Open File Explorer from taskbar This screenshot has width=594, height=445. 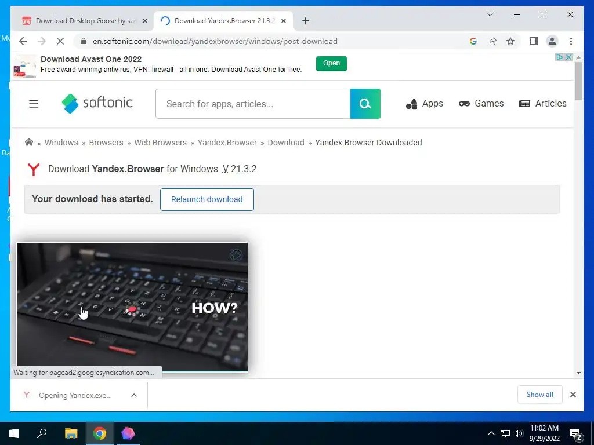tap(71, 433)
